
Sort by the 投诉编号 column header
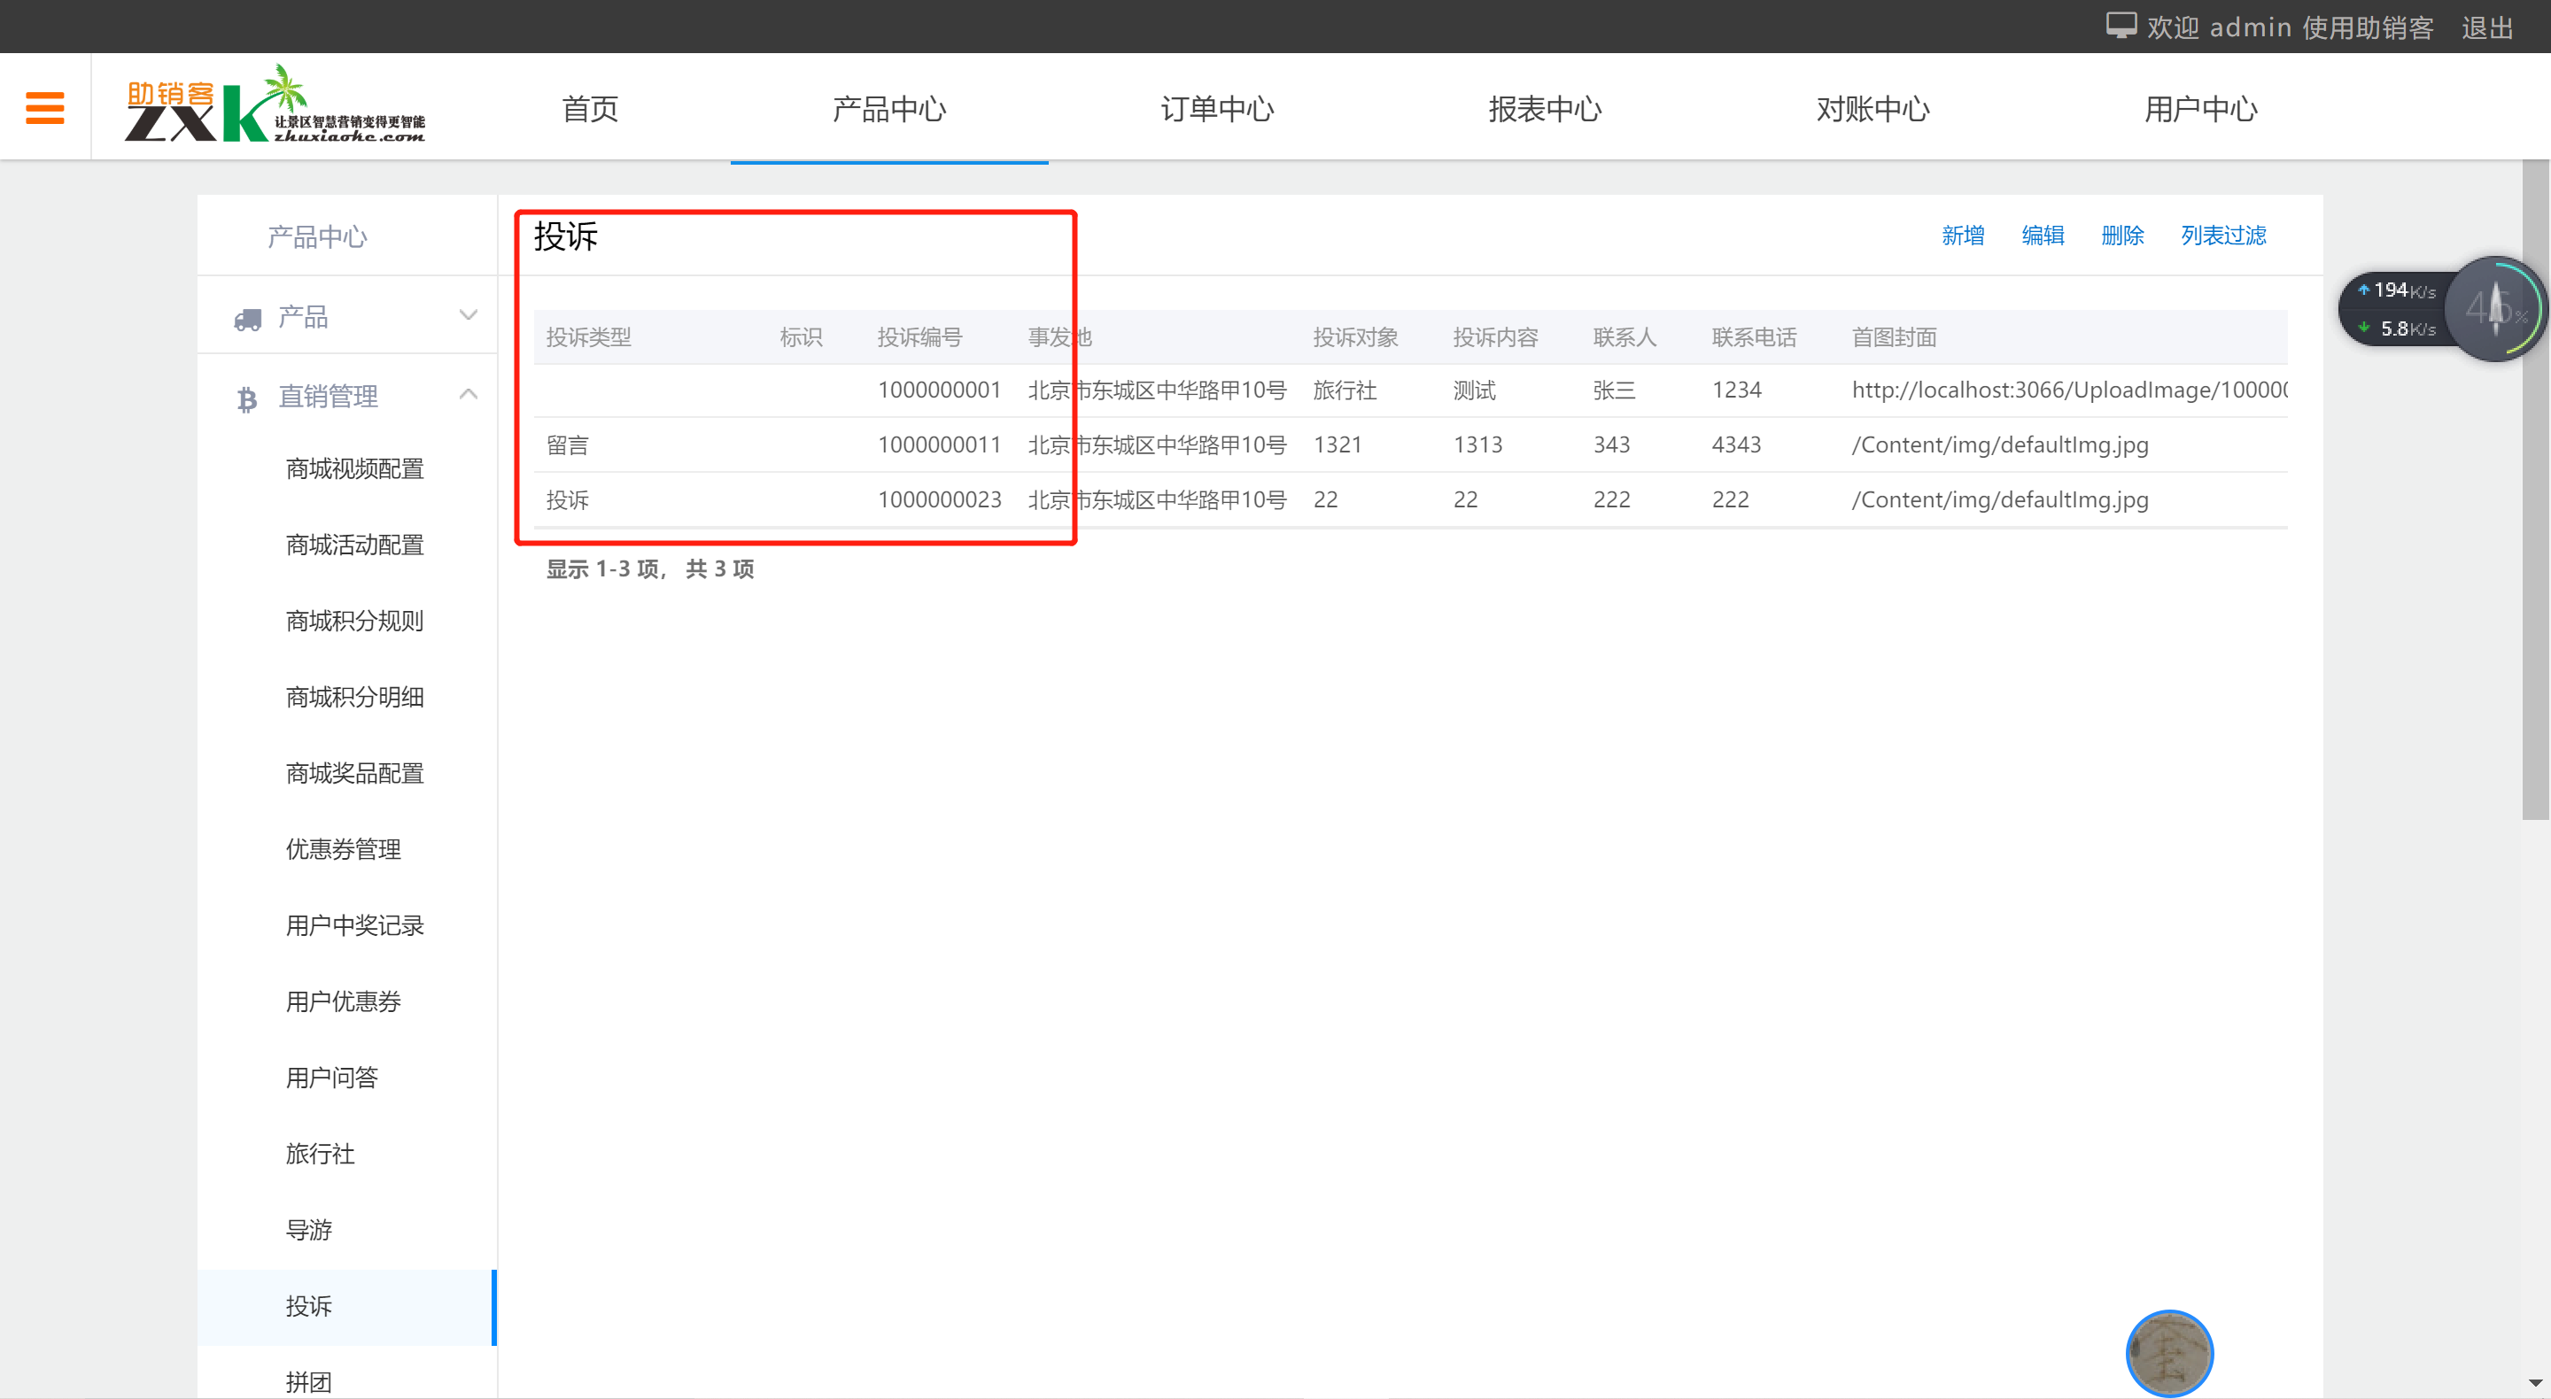(x=919, y=337)
